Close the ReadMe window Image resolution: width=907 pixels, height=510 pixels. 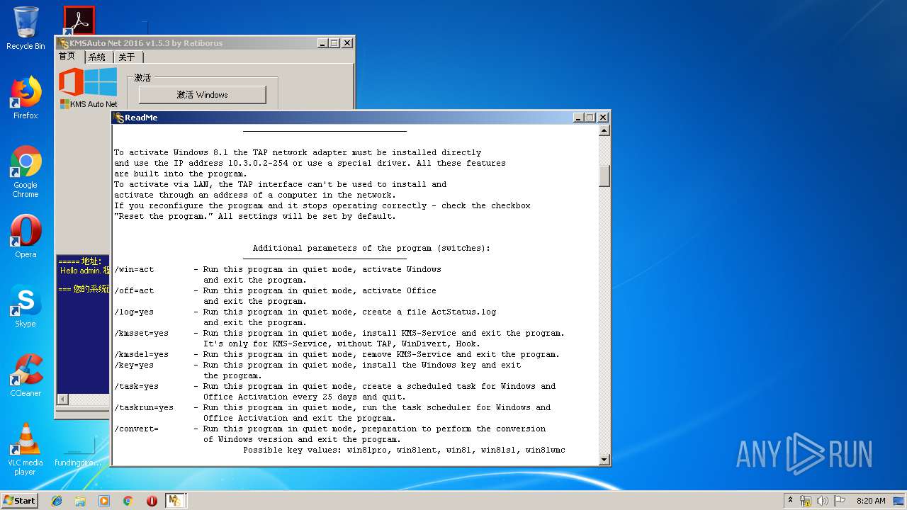[x=603, y=118]
